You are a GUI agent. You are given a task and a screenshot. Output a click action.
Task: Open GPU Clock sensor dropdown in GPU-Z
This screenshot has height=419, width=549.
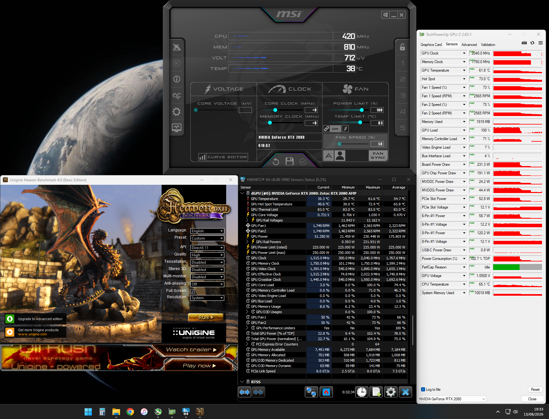coord(464,53)
